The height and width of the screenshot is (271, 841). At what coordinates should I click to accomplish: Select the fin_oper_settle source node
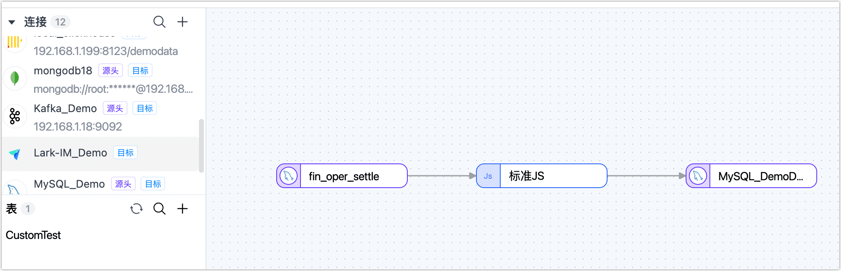344,176
